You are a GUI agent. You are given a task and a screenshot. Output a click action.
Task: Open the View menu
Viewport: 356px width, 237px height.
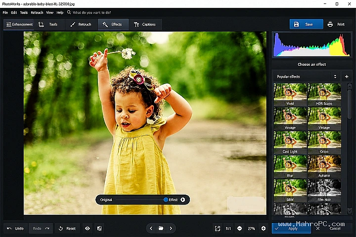click(x=50, y=12)
